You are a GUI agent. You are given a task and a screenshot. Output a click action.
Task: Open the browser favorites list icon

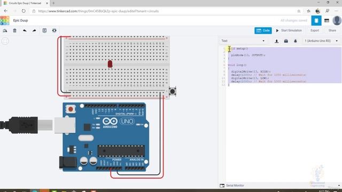(308, 11)
